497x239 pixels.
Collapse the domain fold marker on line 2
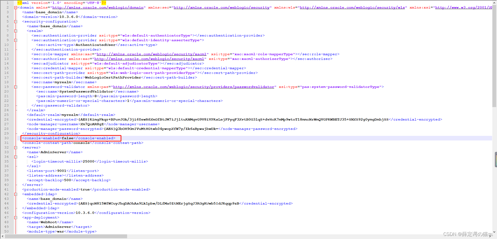(x=16, y=8)
